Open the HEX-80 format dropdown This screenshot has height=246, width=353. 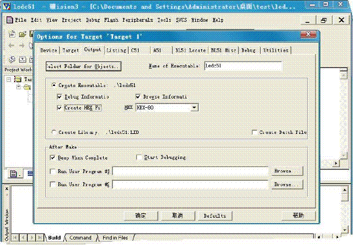pyautogui.click(x=194, y=108)
